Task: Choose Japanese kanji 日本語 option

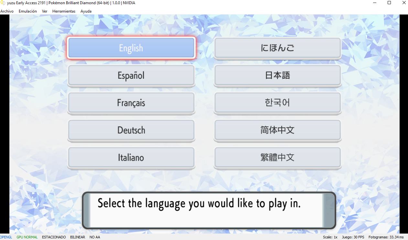Action: coord(277,75)
